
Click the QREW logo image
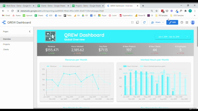(50, 36)
